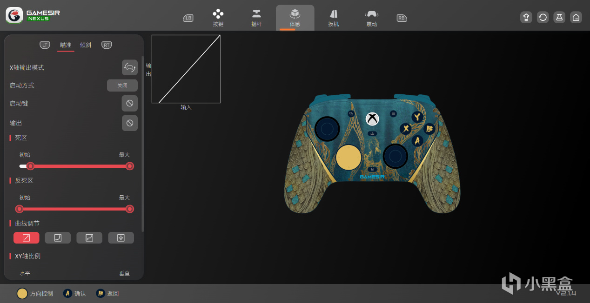The width and height of the screenshot is (590, 303).
Task: Click the LB shoulder icon in top bar
Action: coord(188,18)
